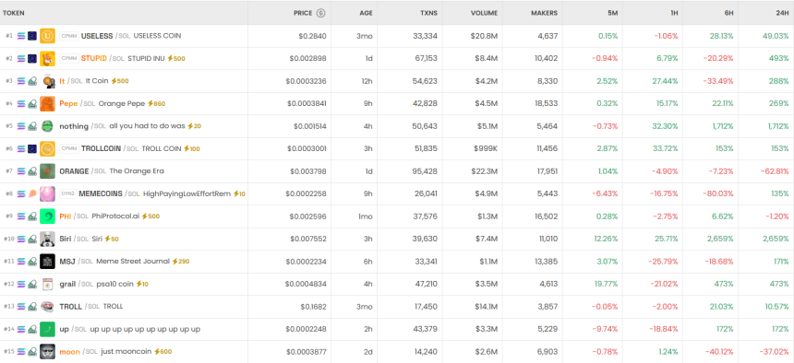Click the DYN2 label on MEMECOINS row
794x363 pixels.
(x=67, y=193)
